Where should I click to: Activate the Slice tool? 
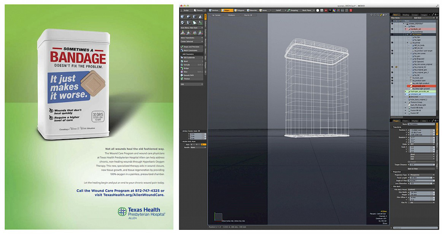[192, 72]
